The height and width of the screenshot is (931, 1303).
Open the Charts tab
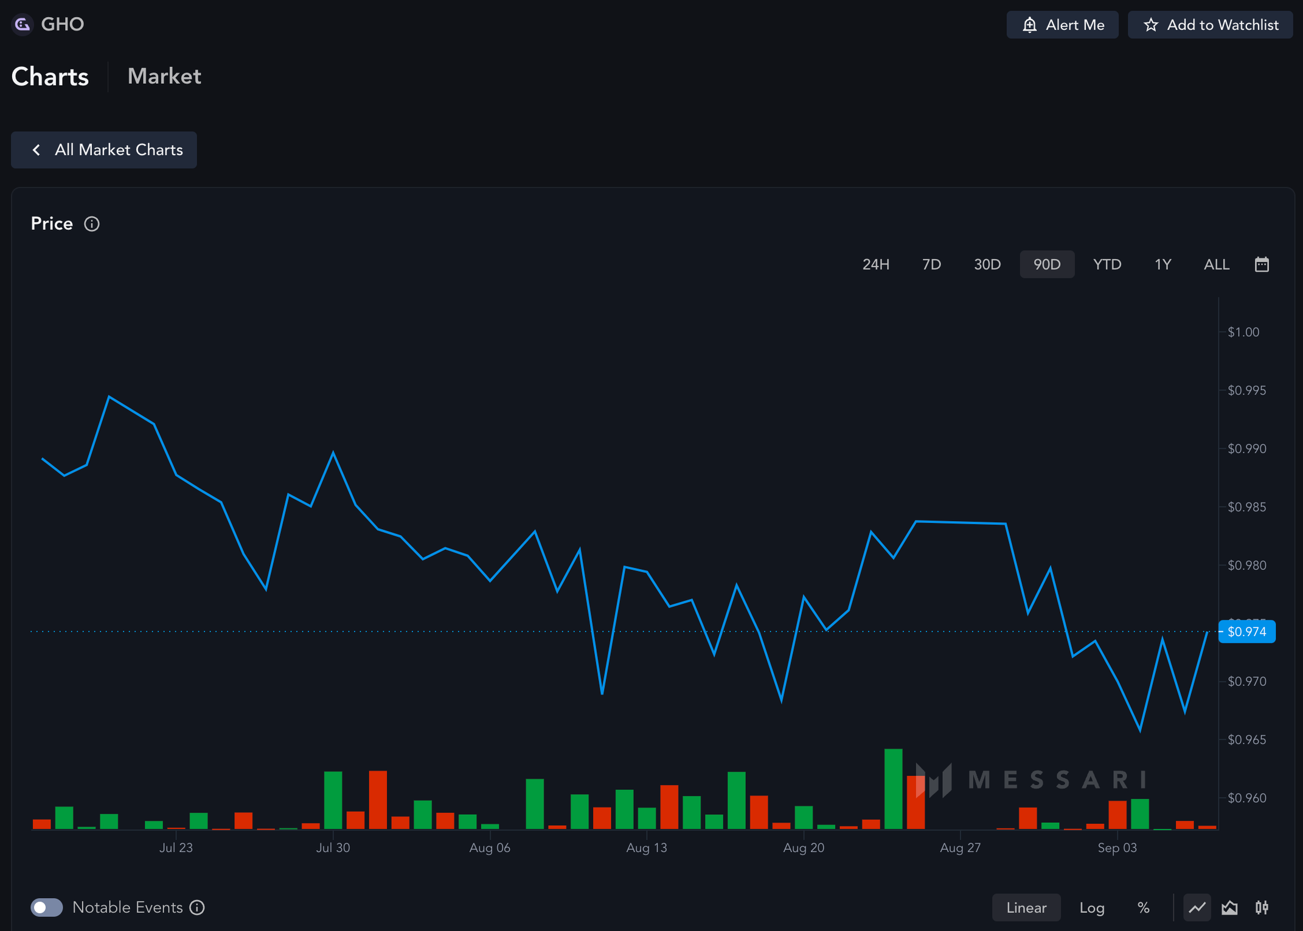point(50,77)
